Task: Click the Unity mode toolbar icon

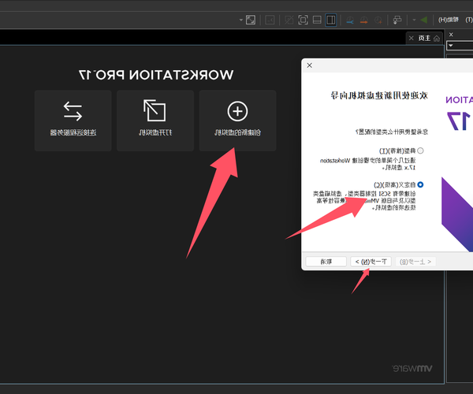Action: tap(289, 20)
